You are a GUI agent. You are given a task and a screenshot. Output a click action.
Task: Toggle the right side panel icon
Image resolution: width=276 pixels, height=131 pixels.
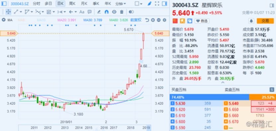[x=165, y=4]
